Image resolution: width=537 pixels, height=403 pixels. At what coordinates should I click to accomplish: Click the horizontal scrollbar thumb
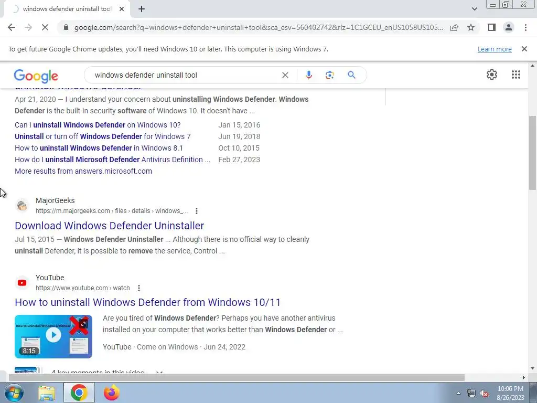(x=237, y=378)
